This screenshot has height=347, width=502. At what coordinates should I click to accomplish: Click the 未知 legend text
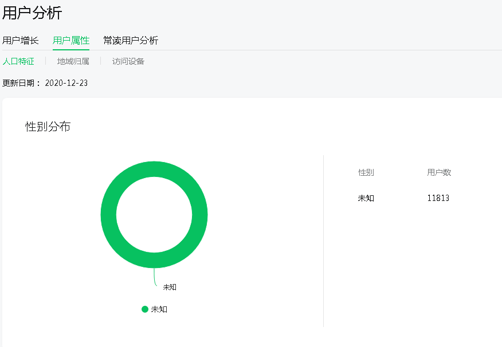159,309
